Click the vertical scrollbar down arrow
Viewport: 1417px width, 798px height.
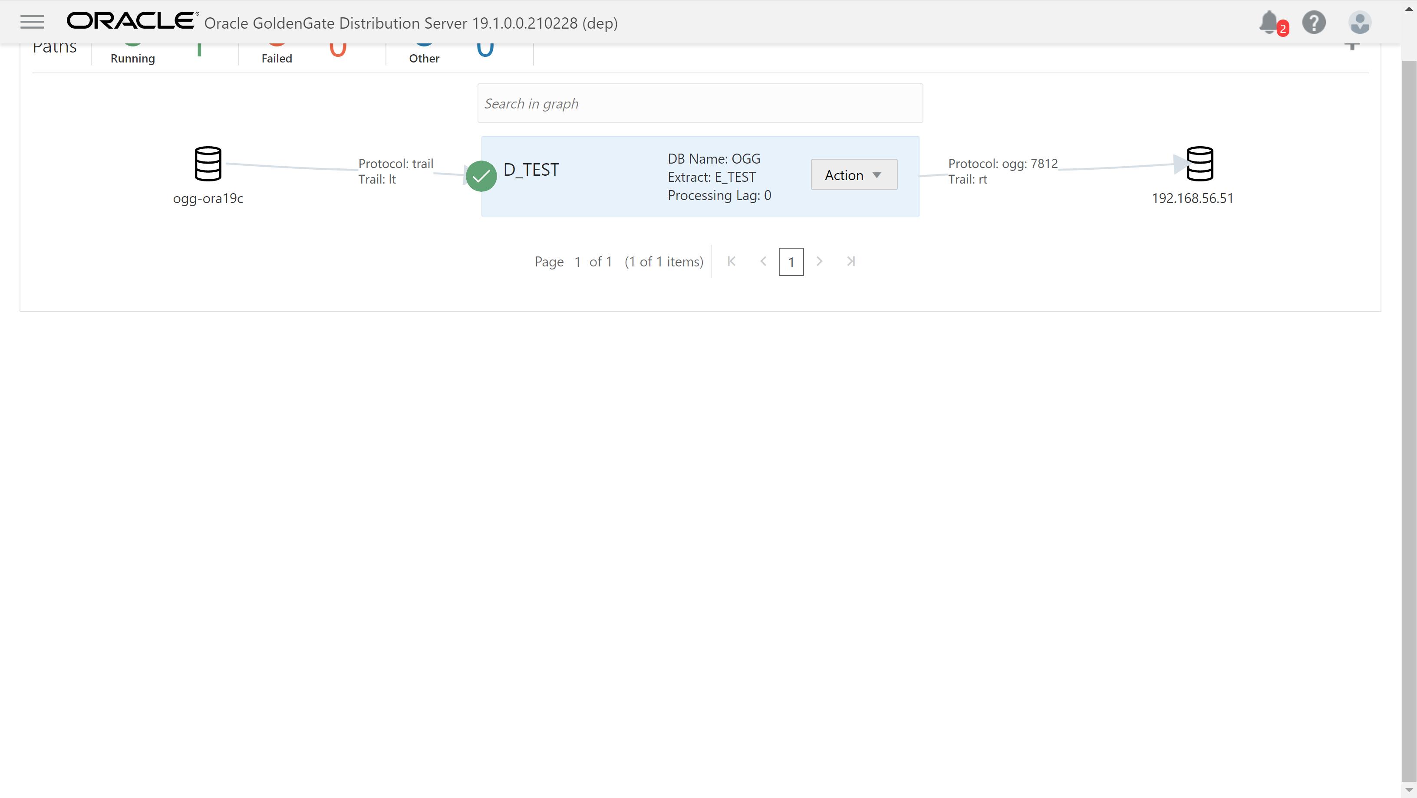pyautogui.click(x=1408, y=790)
